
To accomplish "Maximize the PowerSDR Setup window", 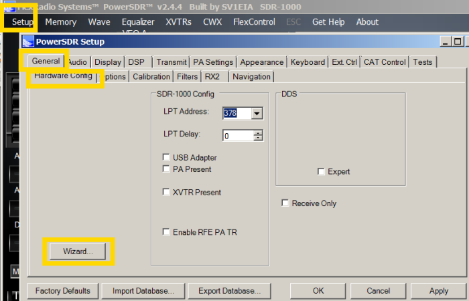I will pyautogui.click(x=458, y=41).
